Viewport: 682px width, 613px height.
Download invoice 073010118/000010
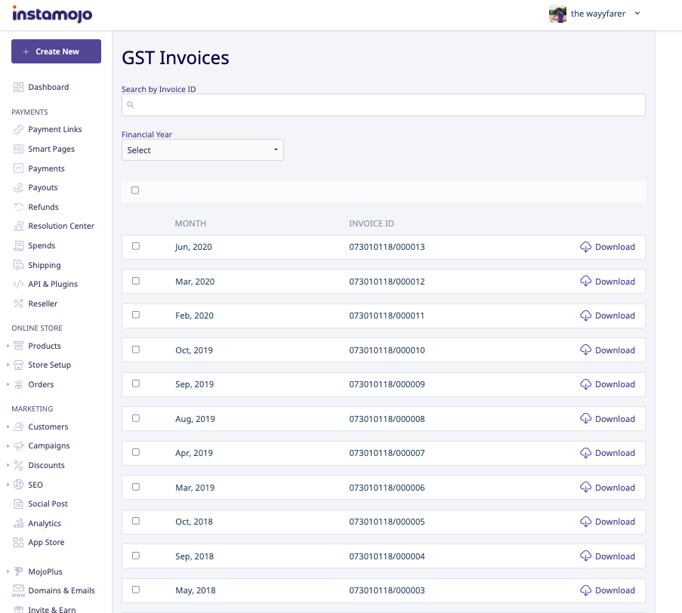[x=608, y=350]
